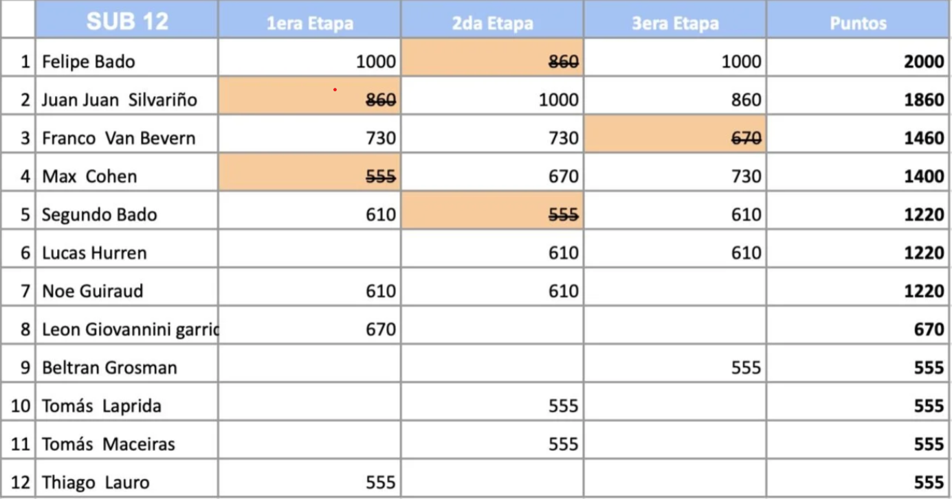Image resolution: width=952 pixels, height=499 pixels.
Task: Select the 2da Etapa column header
Action: coord(492,20)
